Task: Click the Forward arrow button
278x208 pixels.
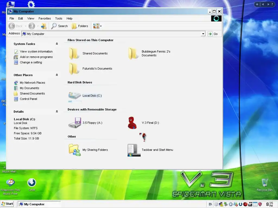Action: pyautogui.click(x=32, y=26)
